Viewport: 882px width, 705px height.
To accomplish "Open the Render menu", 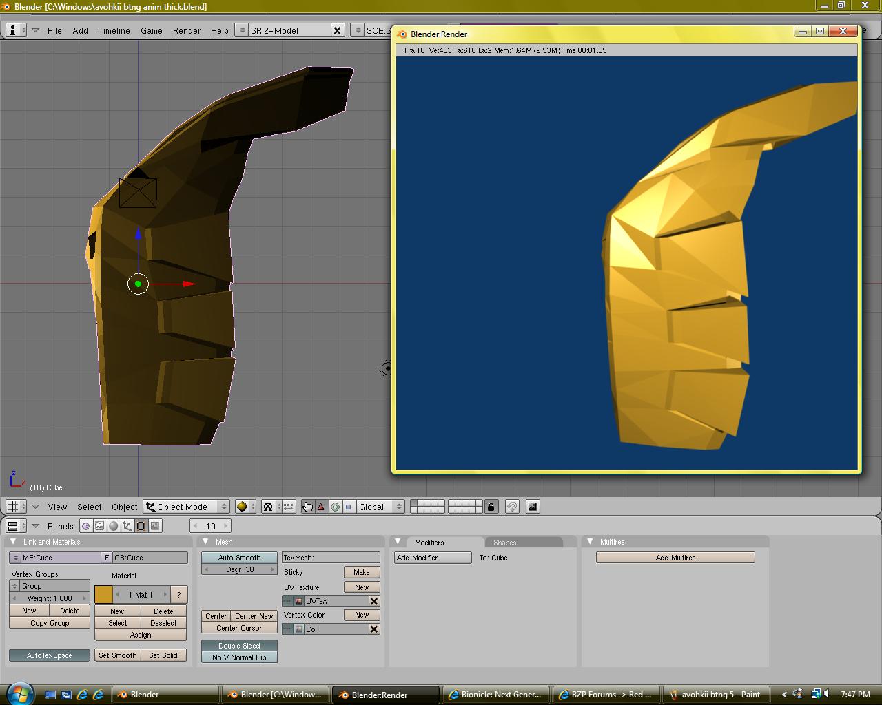I will [x=186, y=30].
